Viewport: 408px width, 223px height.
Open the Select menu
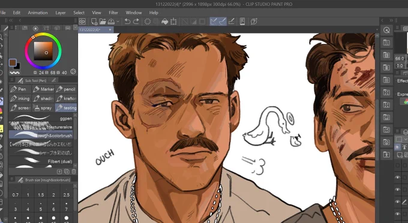[x=79, y=13]
